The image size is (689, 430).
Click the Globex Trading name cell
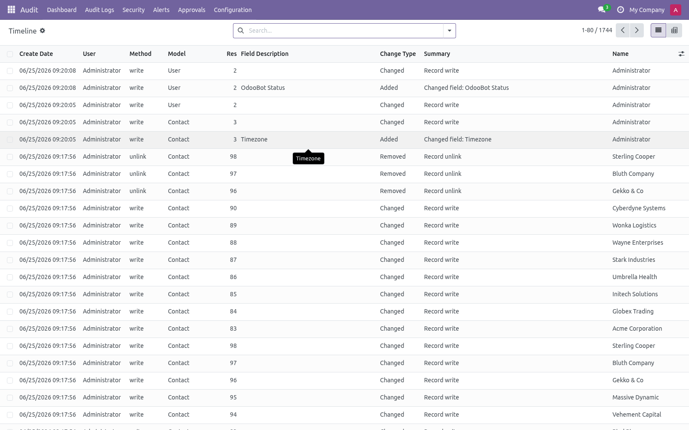[633, 311]
